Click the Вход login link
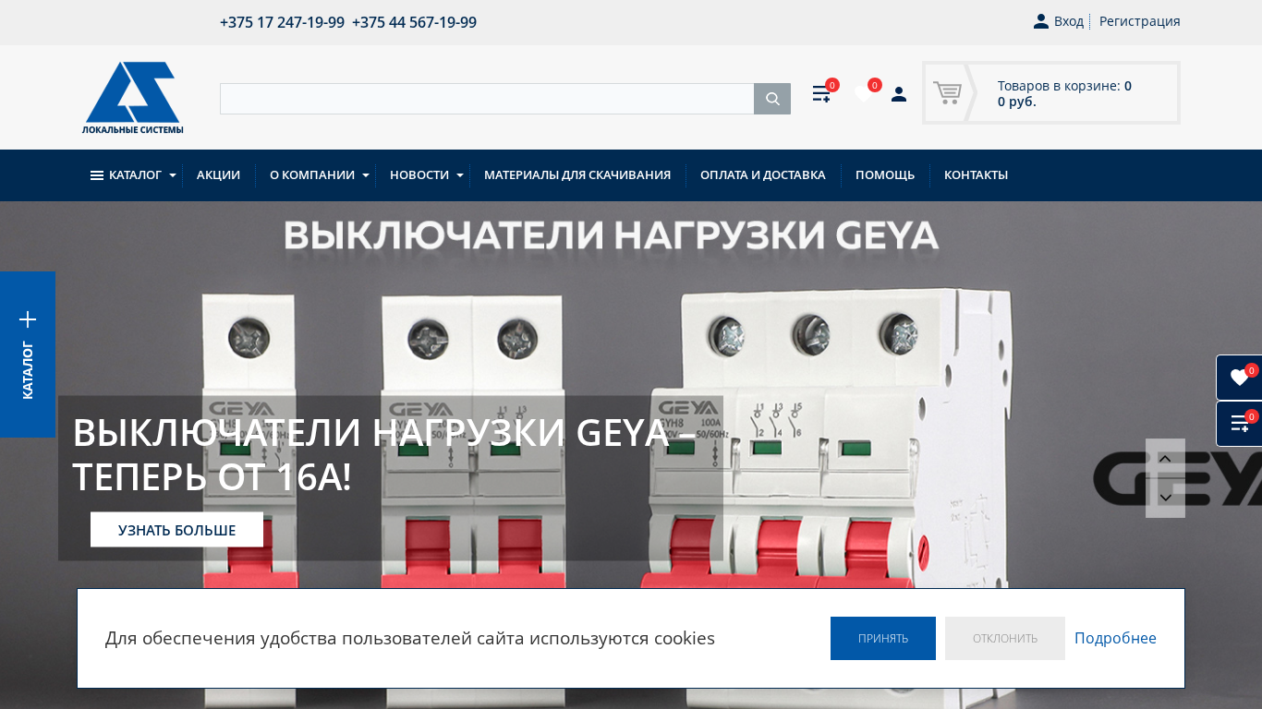 (1069, 21)
